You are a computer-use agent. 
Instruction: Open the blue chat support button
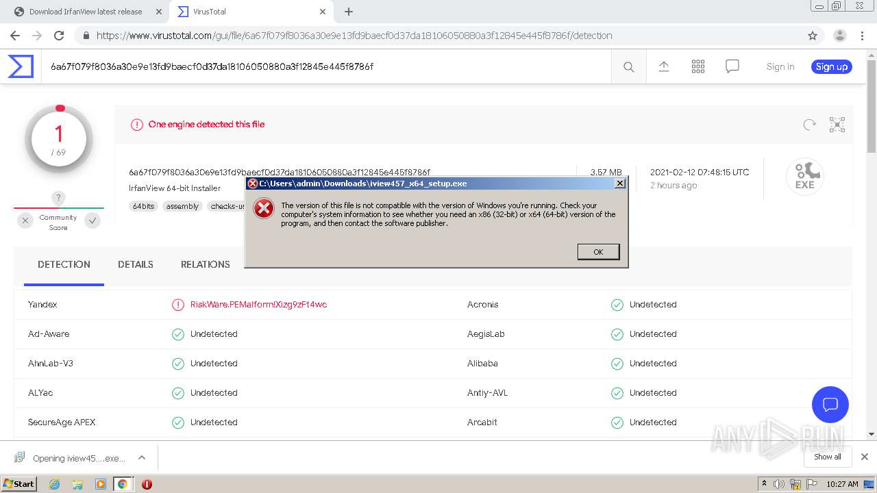830,404
